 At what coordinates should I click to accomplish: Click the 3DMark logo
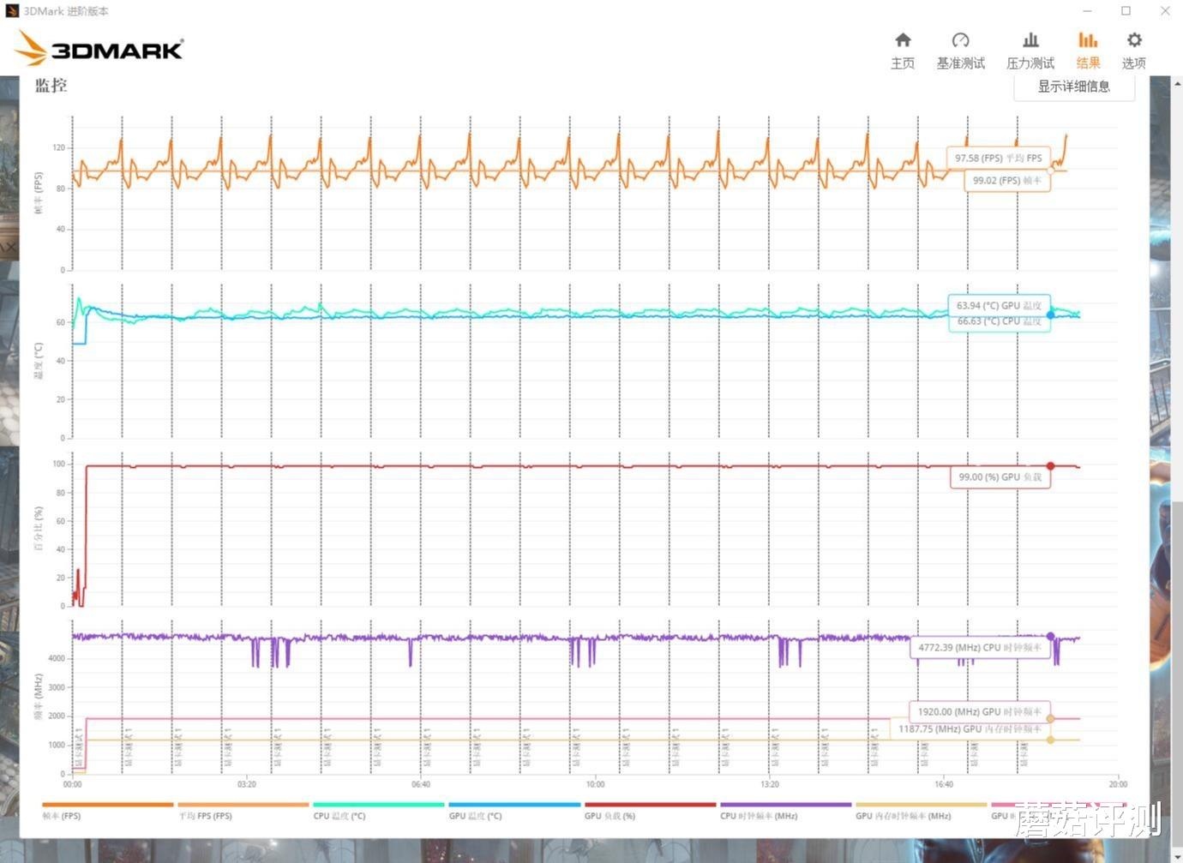[x=99, y=48]
